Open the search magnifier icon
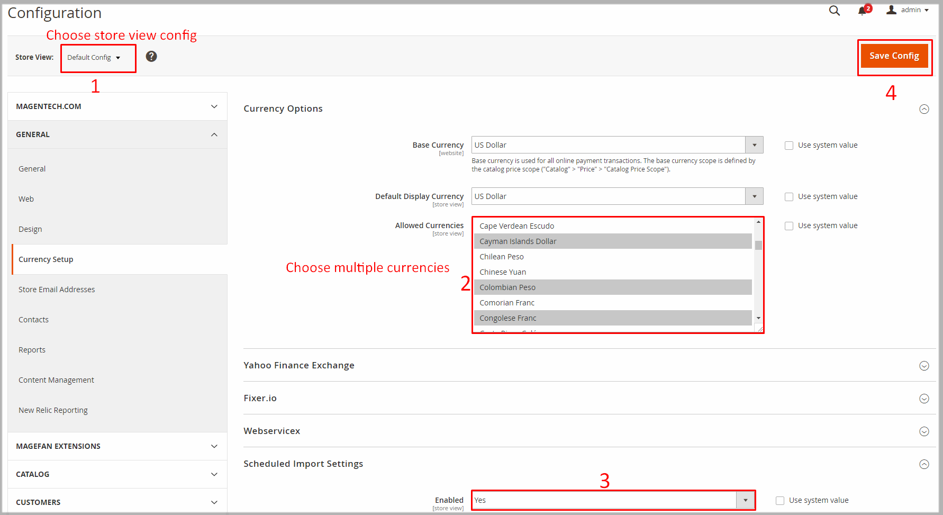The height and width of the screenshot is (515, 943). tap(834, 11)
